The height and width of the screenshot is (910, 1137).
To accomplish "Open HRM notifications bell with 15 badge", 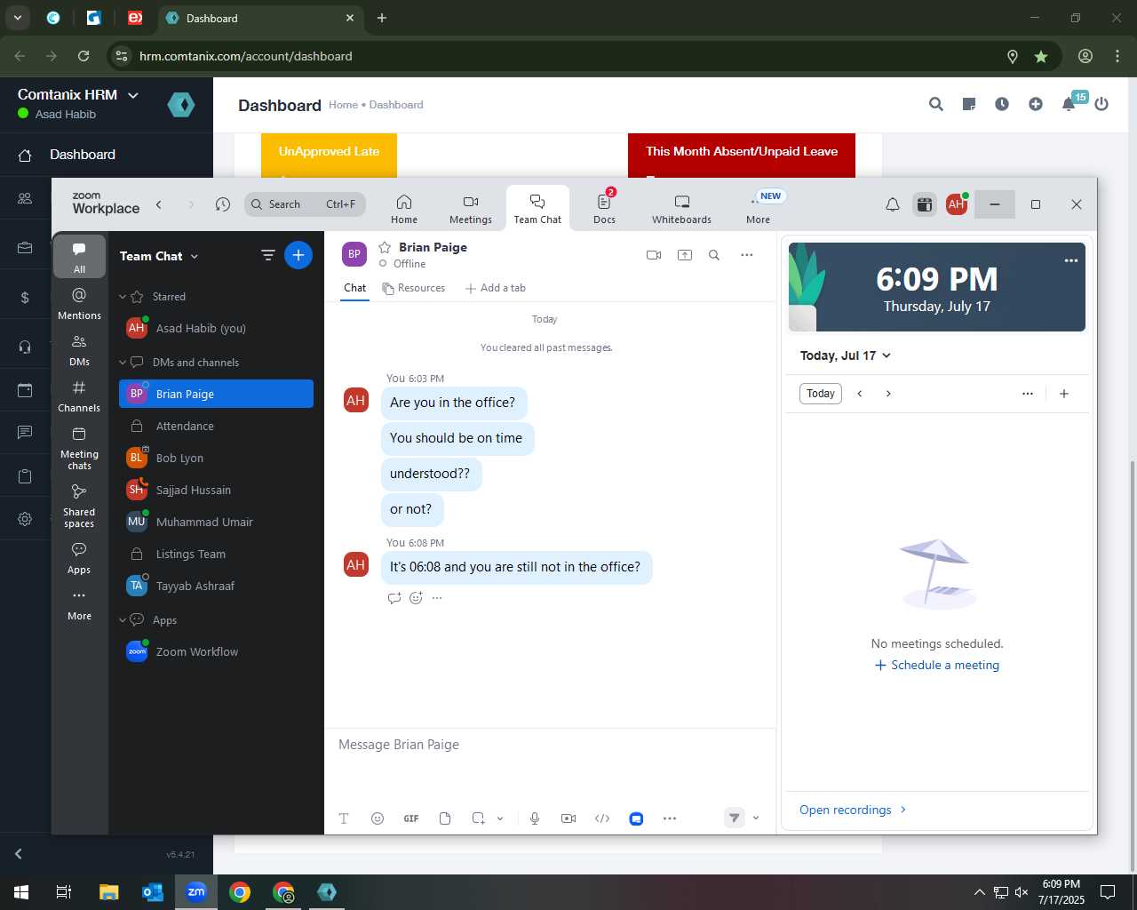I will coord(1069,104).
